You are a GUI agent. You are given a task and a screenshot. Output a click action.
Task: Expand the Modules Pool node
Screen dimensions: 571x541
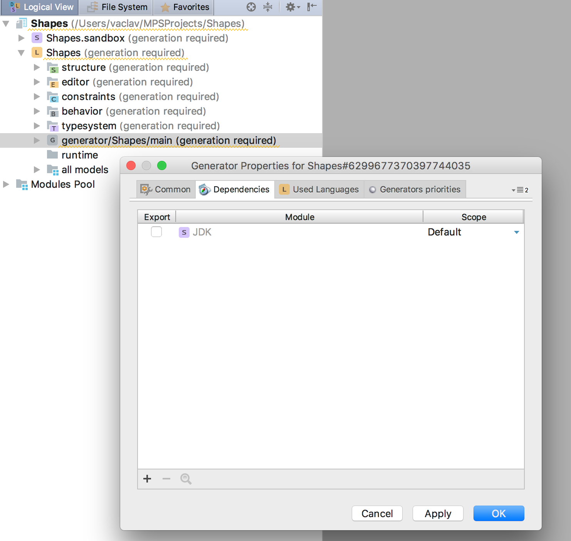tap(6, 184)
